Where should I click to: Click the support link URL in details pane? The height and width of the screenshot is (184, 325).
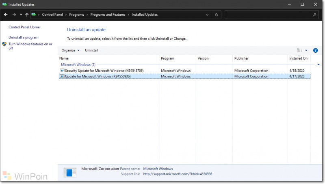click(178, 174)
